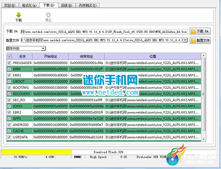Click the Download DA path input field

104,32
